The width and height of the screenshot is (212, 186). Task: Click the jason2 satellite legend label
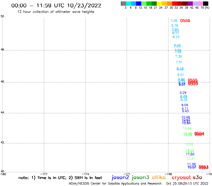120,177
